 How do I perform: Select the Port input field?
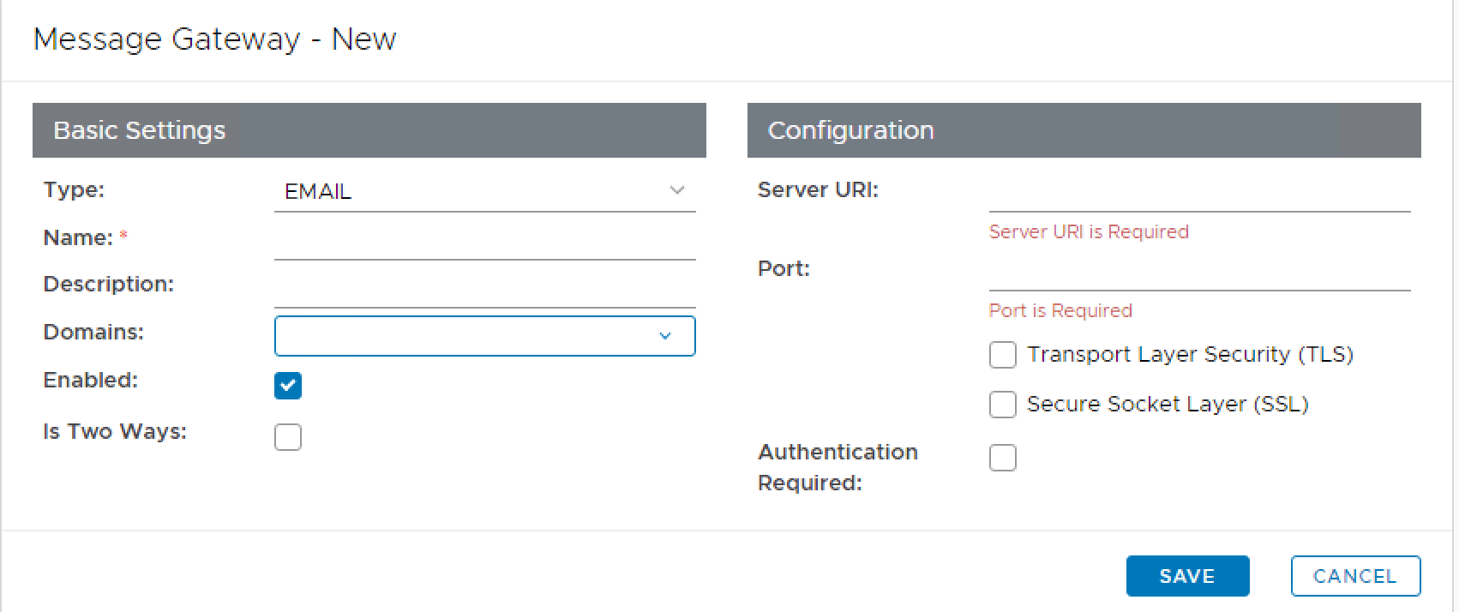[x=1198, y=273]
